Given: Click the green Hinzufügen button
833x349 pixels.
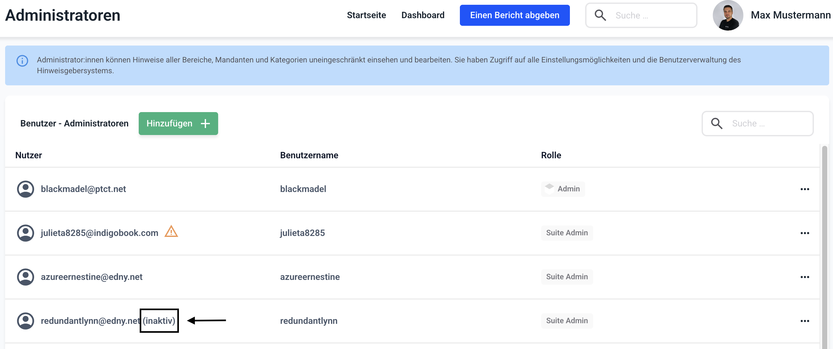Looking at the screenshot, I should click(178, 123).
